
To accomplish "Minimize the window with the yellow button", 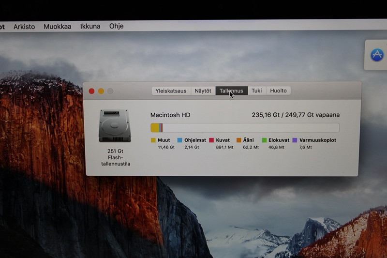I will click(101, 91).
